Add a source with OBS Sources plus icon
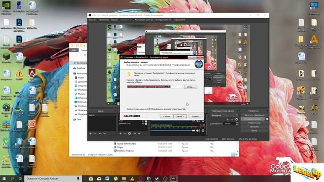324x182 pixels. (120, 133)
